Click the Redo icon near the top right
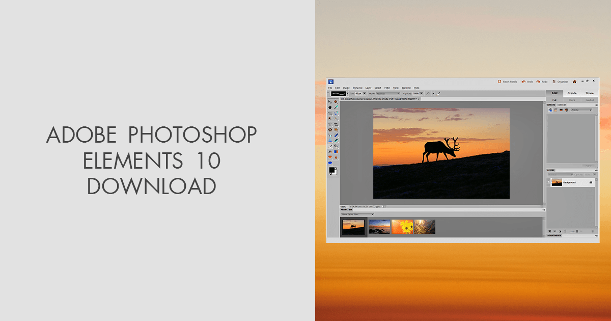This screenshot has width=611, height=321. click(538, 82)
